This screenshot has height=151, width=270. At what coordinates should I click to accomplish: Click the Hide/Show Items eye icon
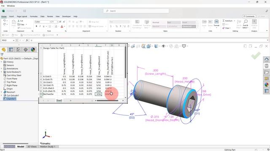coord(164,46)
